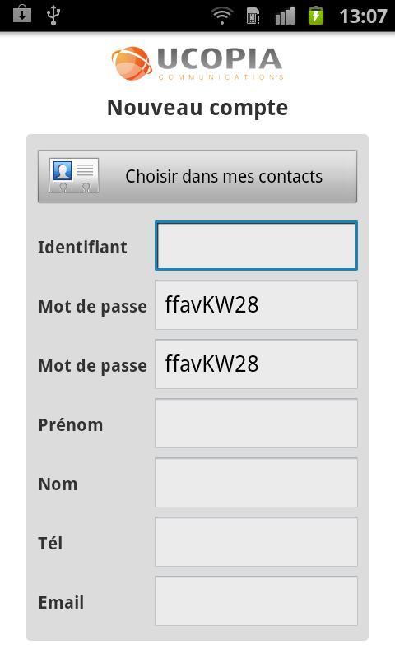Tap the 13:07 clock

[x=363, y=16]
